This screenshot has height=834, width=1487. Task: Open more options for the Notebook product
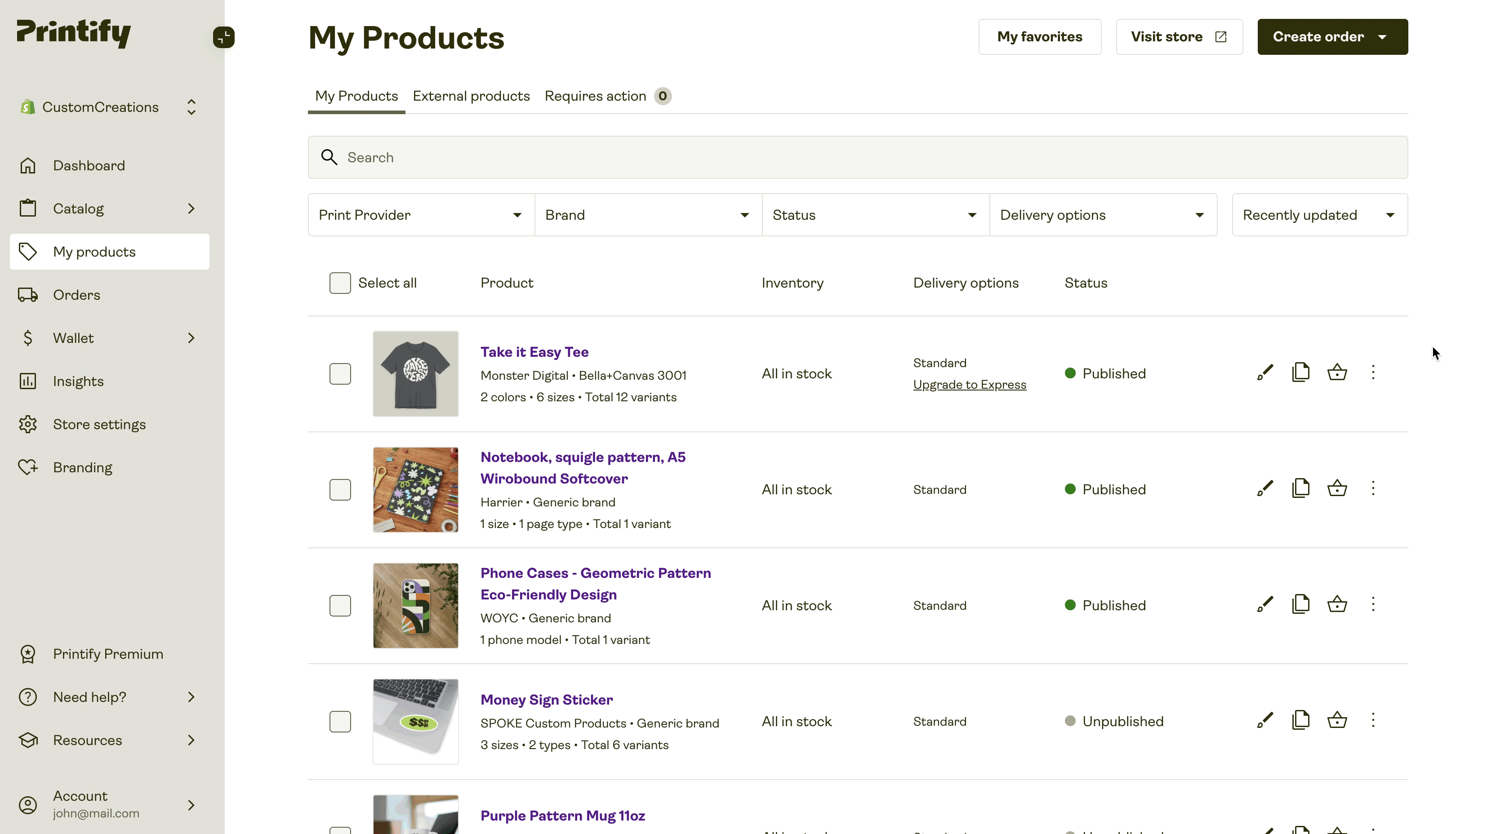click(x=1373, y=489)
